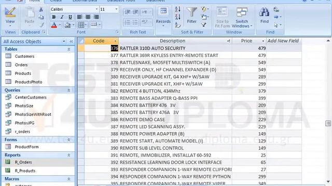332x186 pixels.
Task: Click the Replace icon in Find group
Action: [x=276, y=9]
